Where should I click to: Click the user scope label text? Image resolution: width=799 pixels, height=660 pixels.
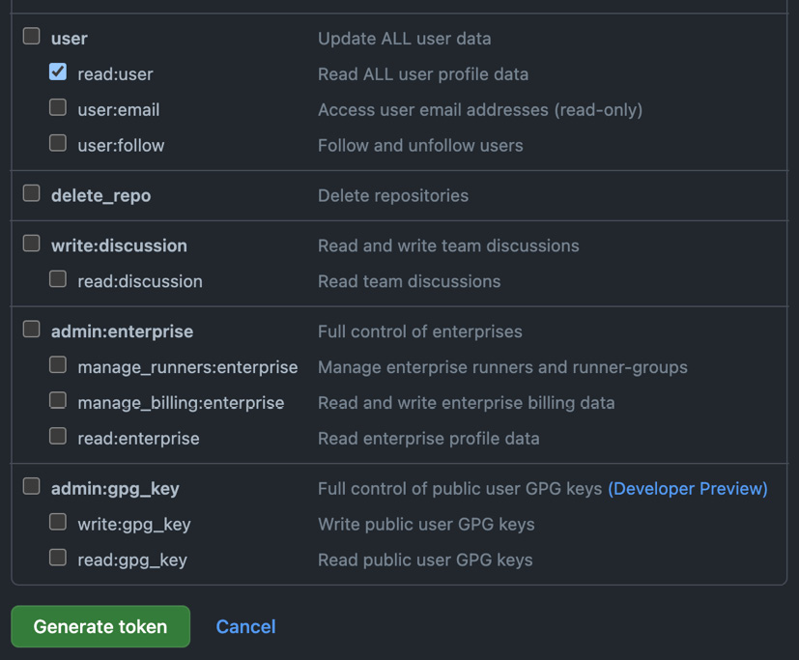click(x=69, y=38)
